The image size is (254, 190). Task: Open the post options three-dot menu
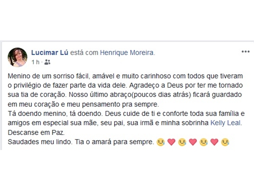(245, 52)
